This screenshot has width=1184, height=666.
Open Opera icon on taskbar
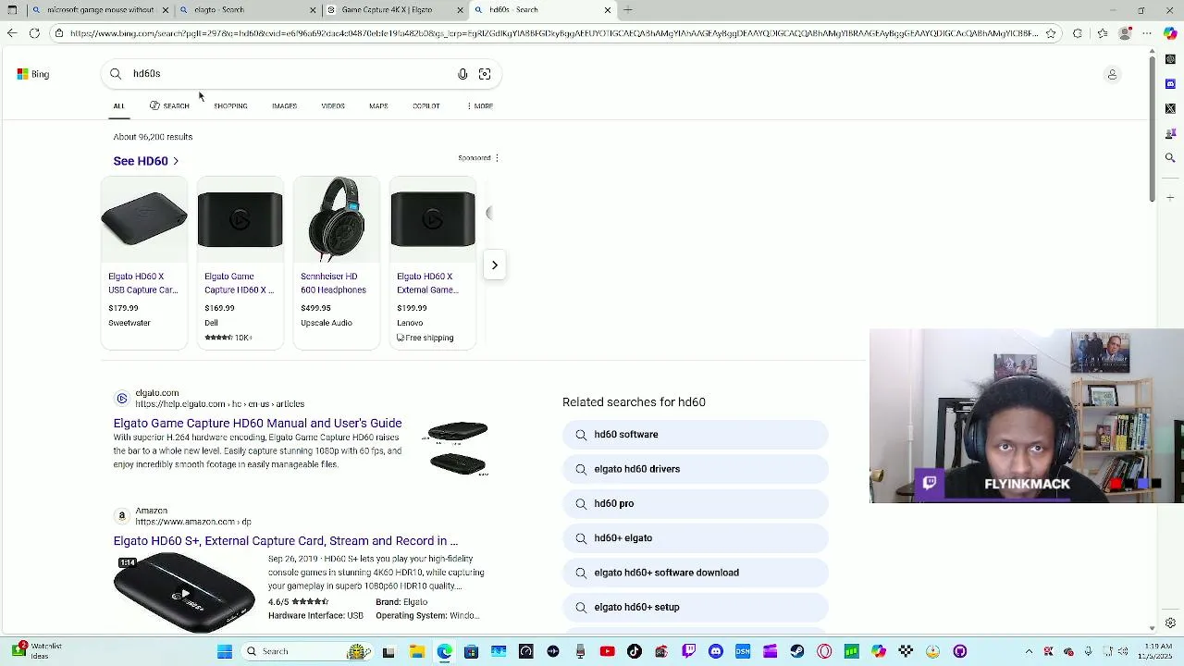coord(824,651)
